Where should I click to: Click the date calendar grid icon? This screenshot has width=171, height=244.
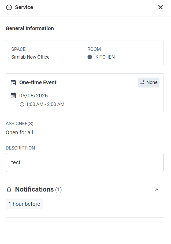click(x=13, y=96)
